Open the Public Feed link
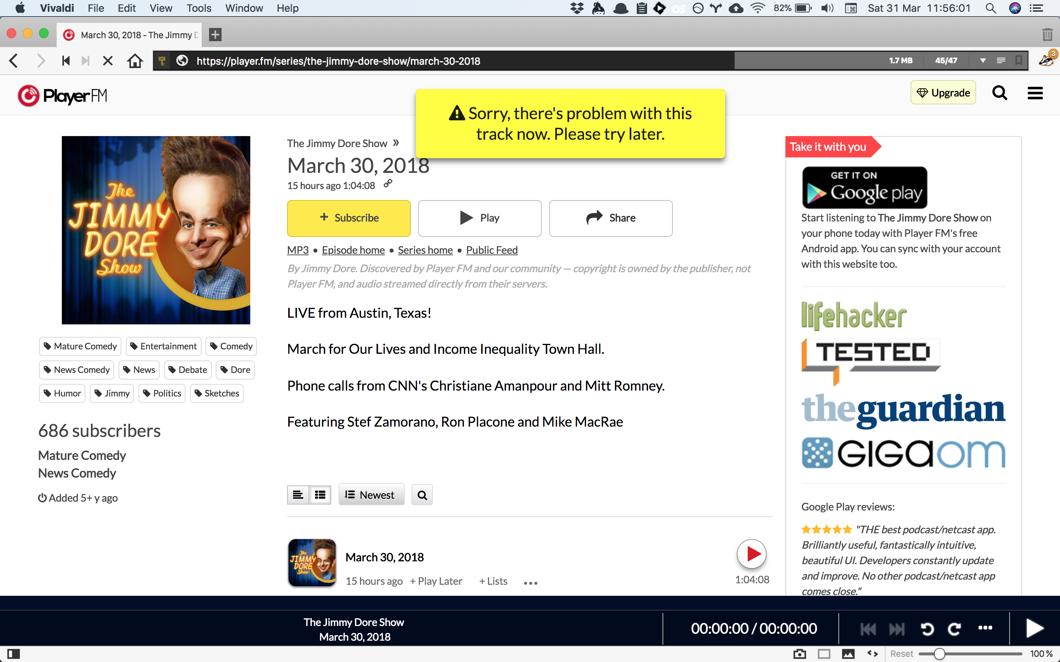 pos(492,250)
